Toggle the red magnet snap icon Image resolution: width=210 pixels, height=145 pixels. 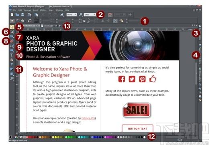[x=110, y=15]
